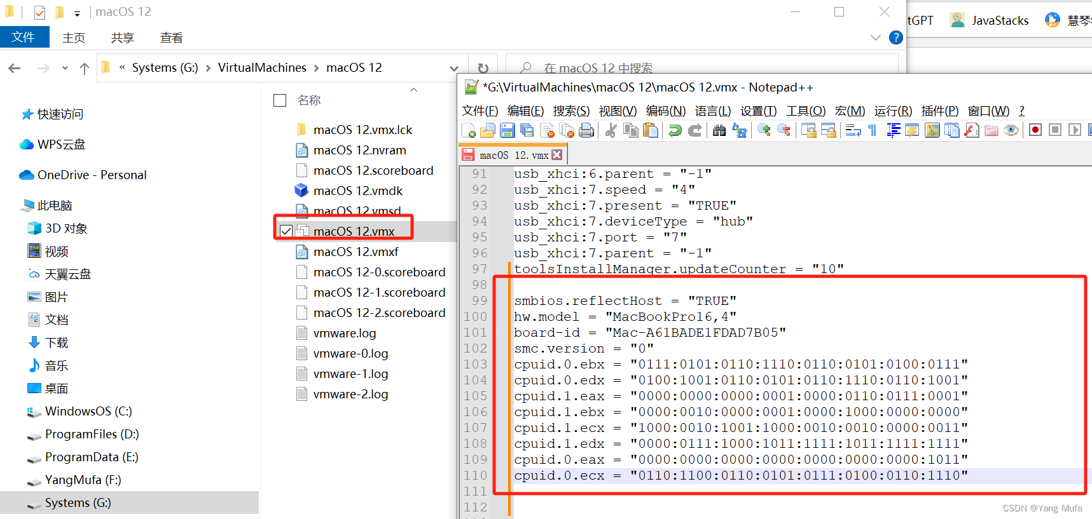
Task: Click the double-chevron at address bar start
Action: (x=122, y=67)
